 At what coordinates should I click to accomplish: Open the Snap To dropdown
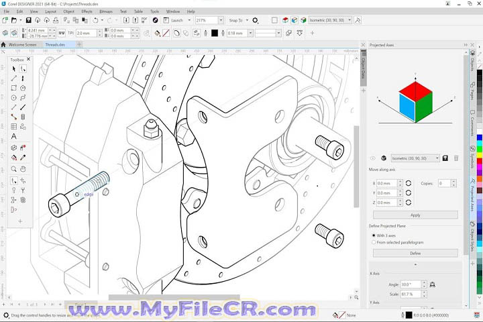(x=247, y=20)
